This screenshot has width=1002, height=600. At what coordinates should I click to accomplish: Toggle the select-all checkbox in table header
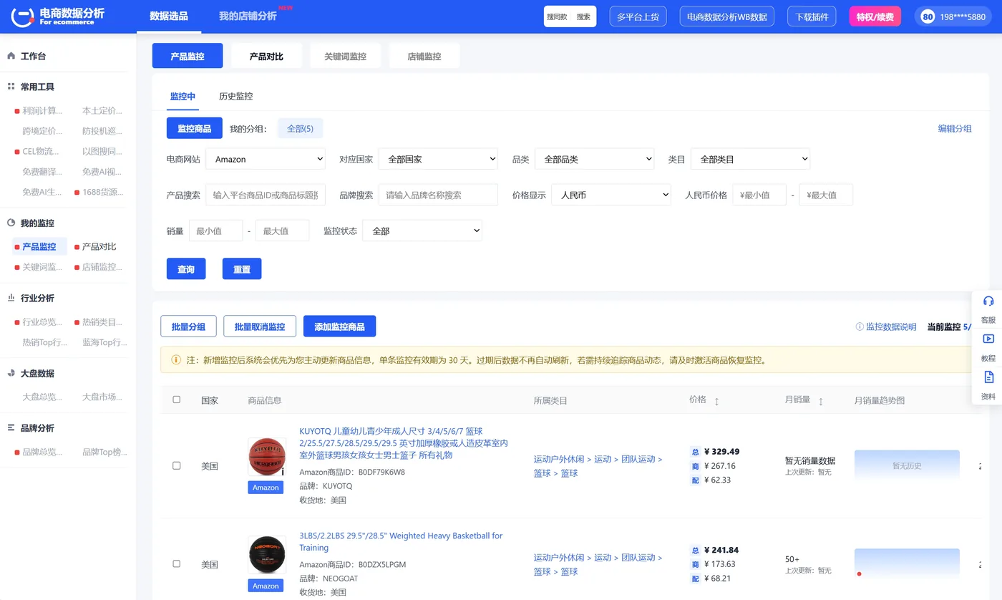click(177, 400)
